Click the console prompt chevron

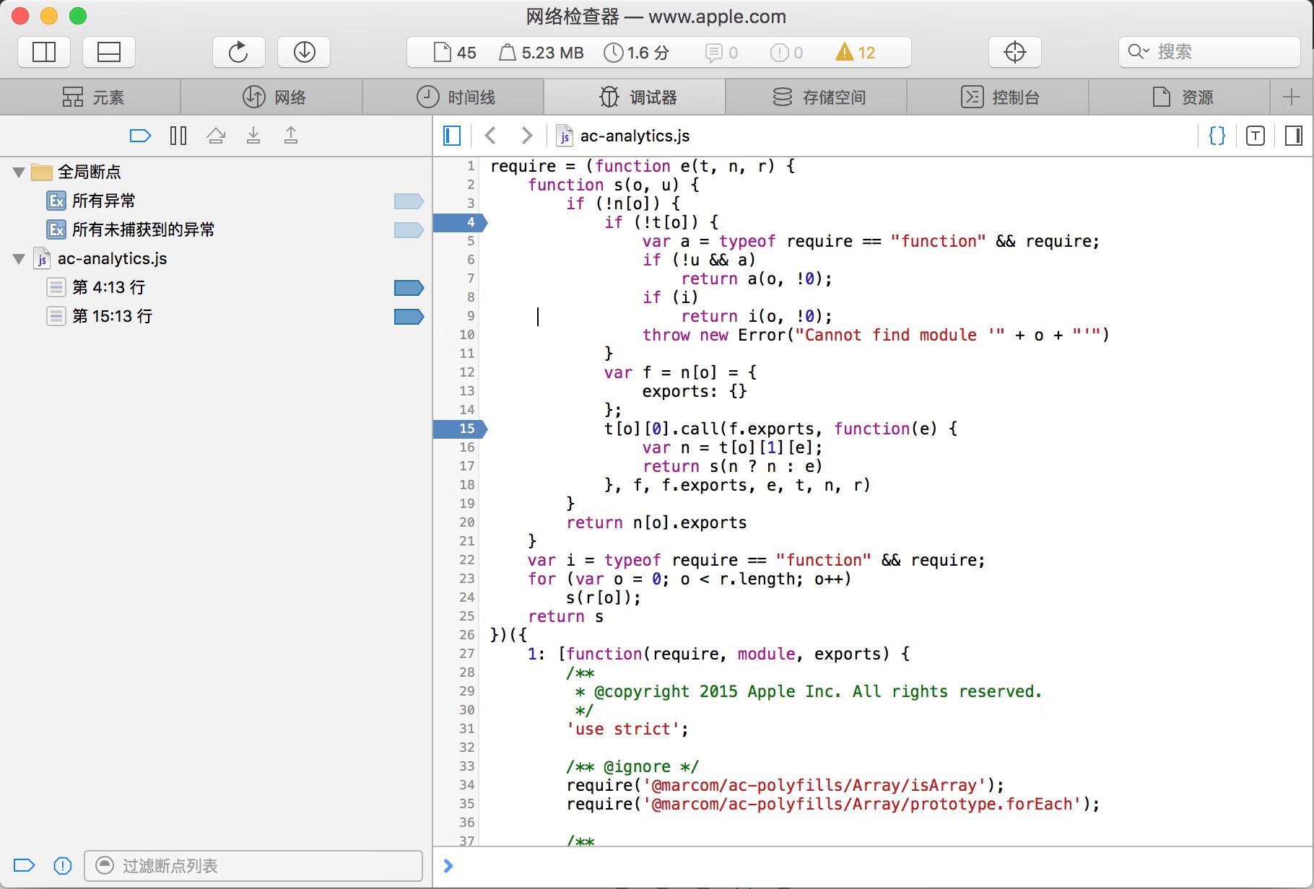pos(448,866)
